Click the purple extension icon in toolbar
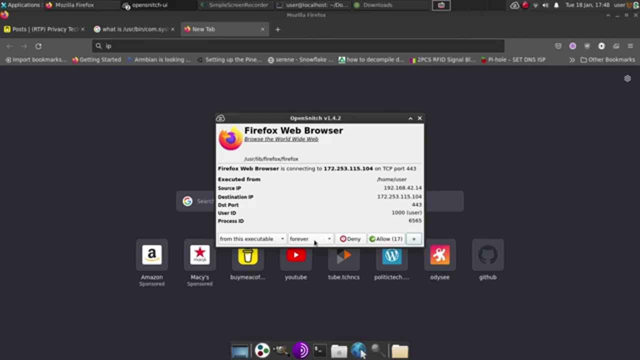 coord(572,46)
